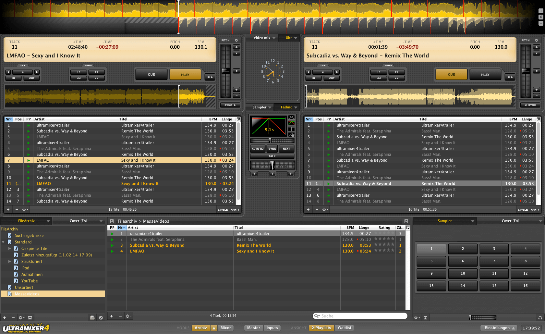Click the Einstellungen settings button

pos(499,328)
